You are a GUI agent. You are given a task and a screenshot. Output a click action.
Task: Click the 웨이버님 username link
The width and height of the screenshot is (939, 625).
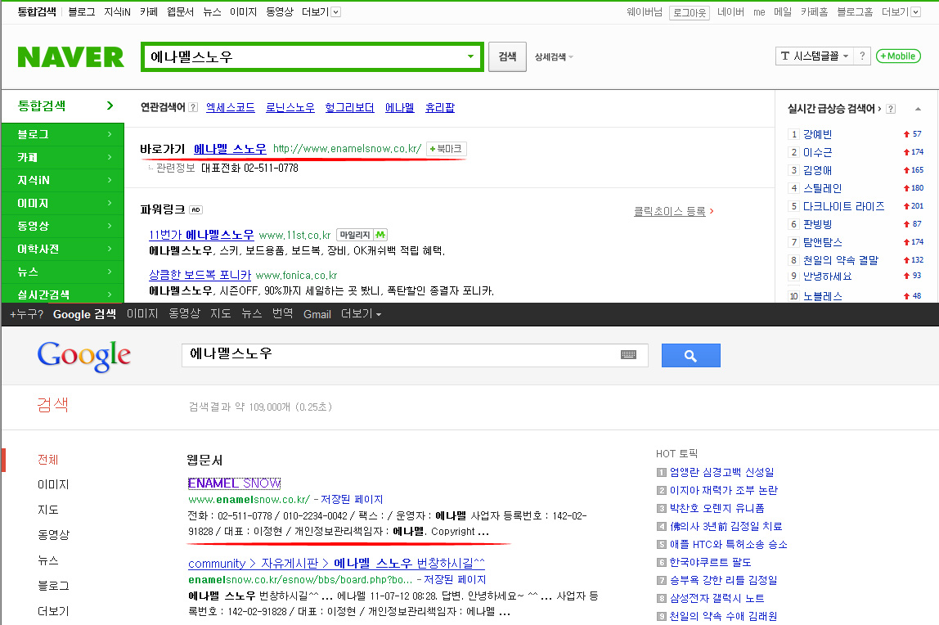(x=645, y=12)
